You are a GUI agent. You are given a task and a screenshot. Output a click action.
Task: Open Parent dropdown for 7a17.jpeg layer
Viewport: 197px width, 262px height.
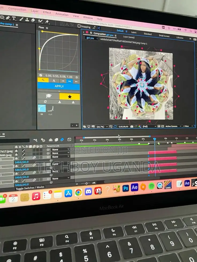tap(60, 150)
